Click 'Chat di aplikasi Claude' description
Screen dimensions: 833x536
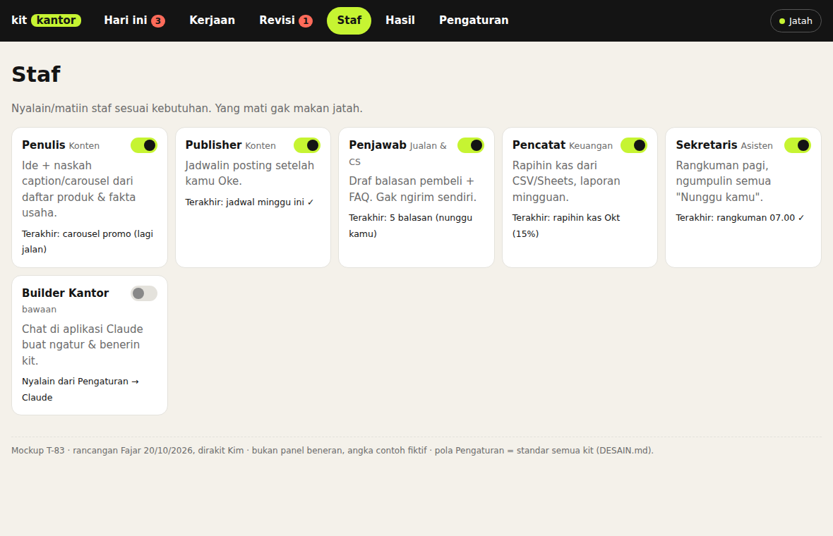click(83, 344)
